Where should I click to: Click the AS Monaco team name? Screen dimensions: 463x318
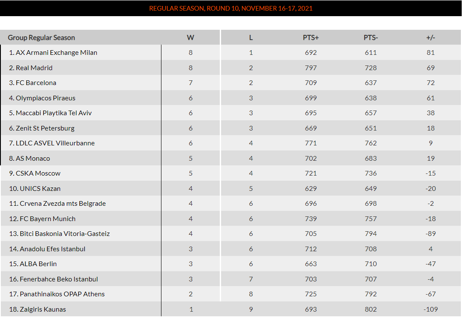coord(33,159)
